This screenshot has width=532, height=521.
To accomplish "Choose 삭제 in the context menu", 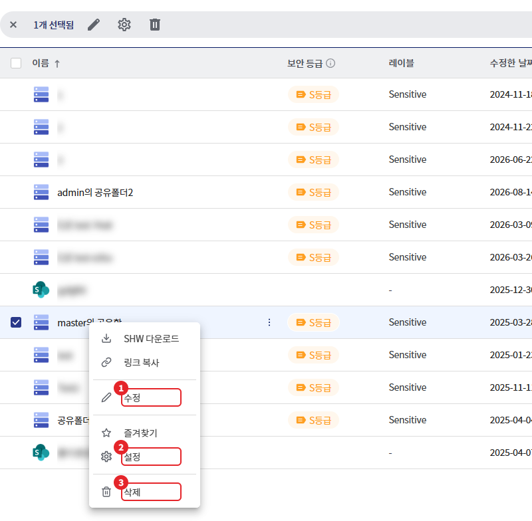I will 132,492.
